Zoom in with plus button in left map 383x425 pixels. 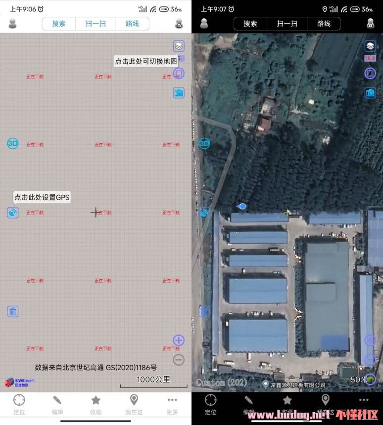pyautogui.click(x=179, y=340)
